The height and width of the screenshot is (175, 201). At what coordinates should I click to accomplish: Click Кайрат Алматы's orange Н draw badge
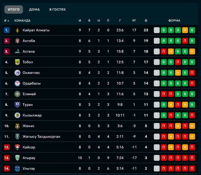tap(185, 30)
